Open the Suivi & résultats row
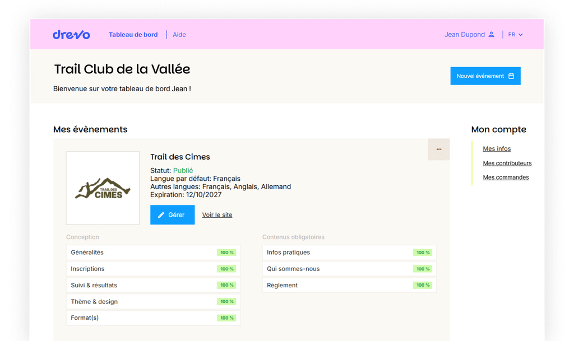The height and width of the screenshot is (341, 574). click(154, 285)
